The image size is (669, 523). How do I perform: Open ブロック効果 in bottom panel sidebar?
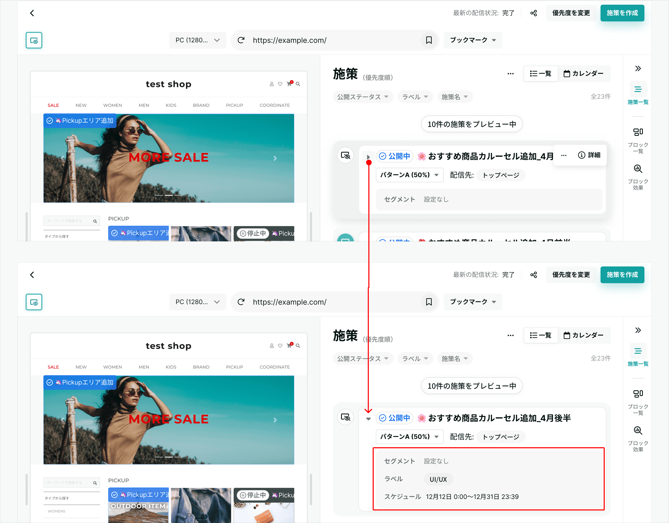pyautogui.click(x=638, y=439)
